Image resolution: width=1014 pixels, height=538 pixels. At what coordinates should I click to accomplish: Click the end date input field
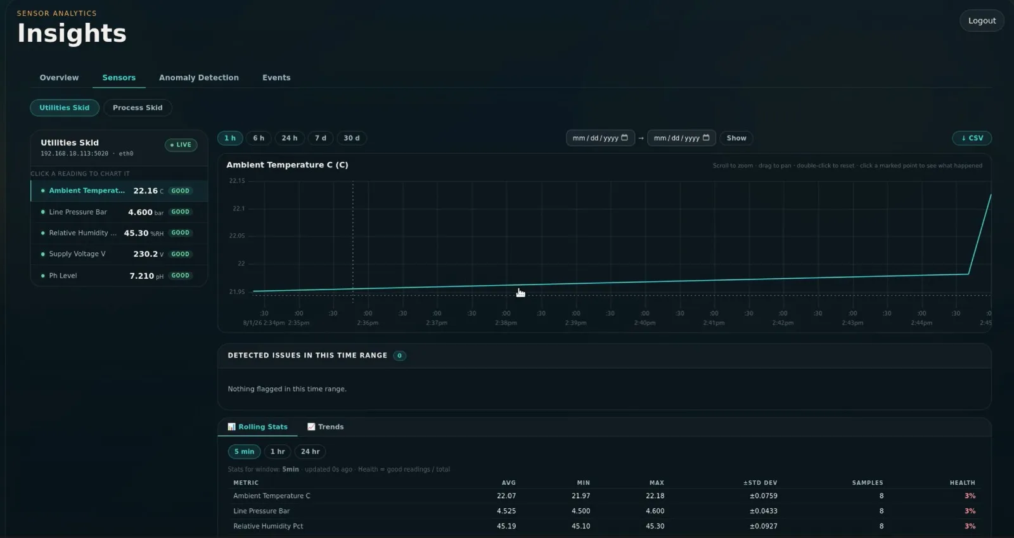(x=681, y=138)
